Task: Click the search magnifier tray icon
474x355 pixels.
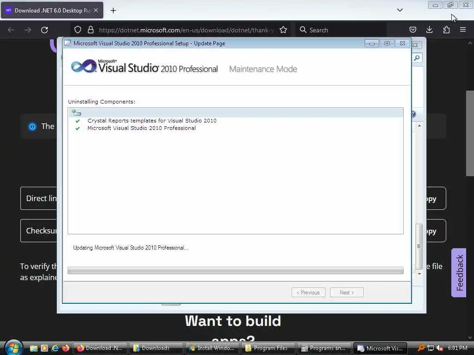Action: tap(421, 348)
